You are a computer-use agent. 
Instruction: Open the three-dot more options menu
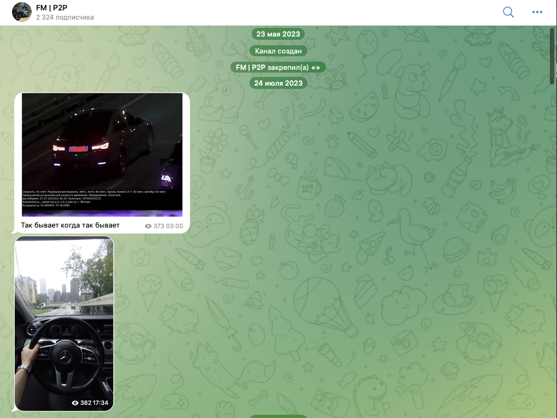coord(537,13)
